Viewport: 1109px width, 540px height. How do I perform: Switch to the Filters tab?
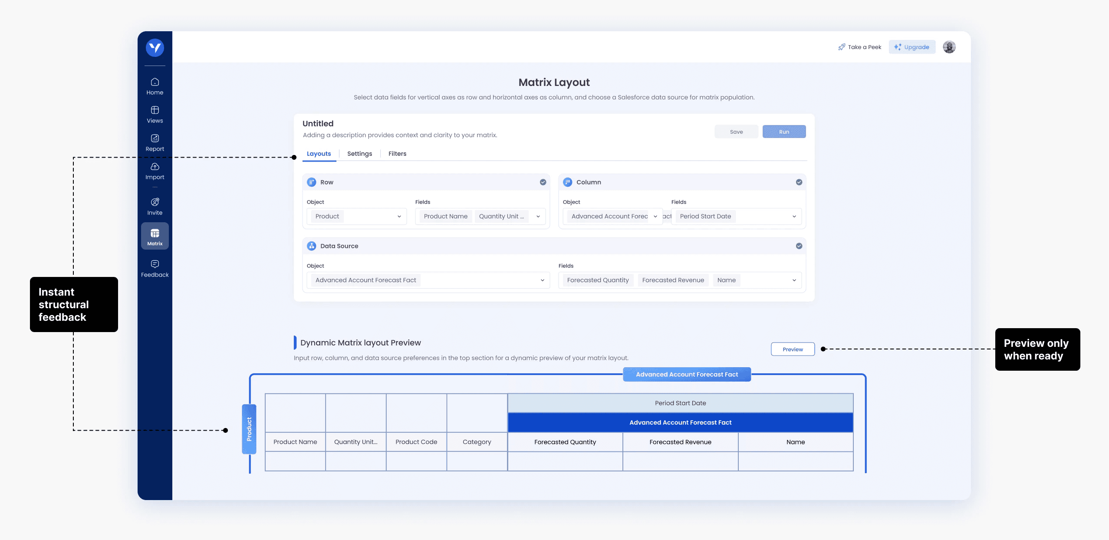click(x=397, y=154)
